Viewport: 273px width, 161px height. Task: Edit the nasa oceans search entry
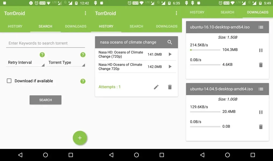(156, 87)
